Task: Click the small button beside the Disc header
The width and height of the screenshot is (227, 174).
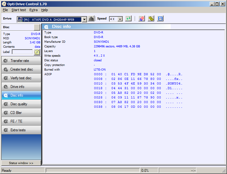Action: pyautogui.click(x=37, y=27)
